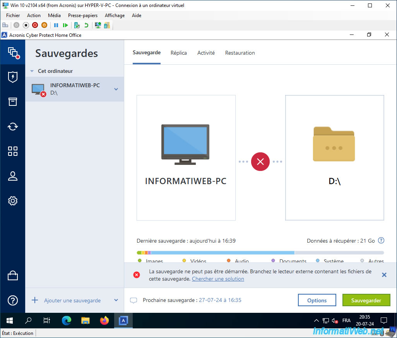Expand the INFORMATIWEB-PC backup entry chevron
Screen dimensions: 397x338
coord(116,89)
